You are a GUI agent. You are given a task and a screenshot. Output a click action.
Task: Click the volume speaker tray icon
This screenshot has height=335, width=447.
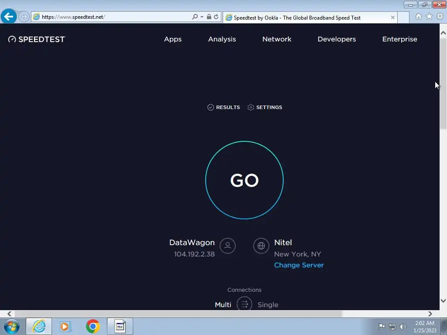coord(403,327)
